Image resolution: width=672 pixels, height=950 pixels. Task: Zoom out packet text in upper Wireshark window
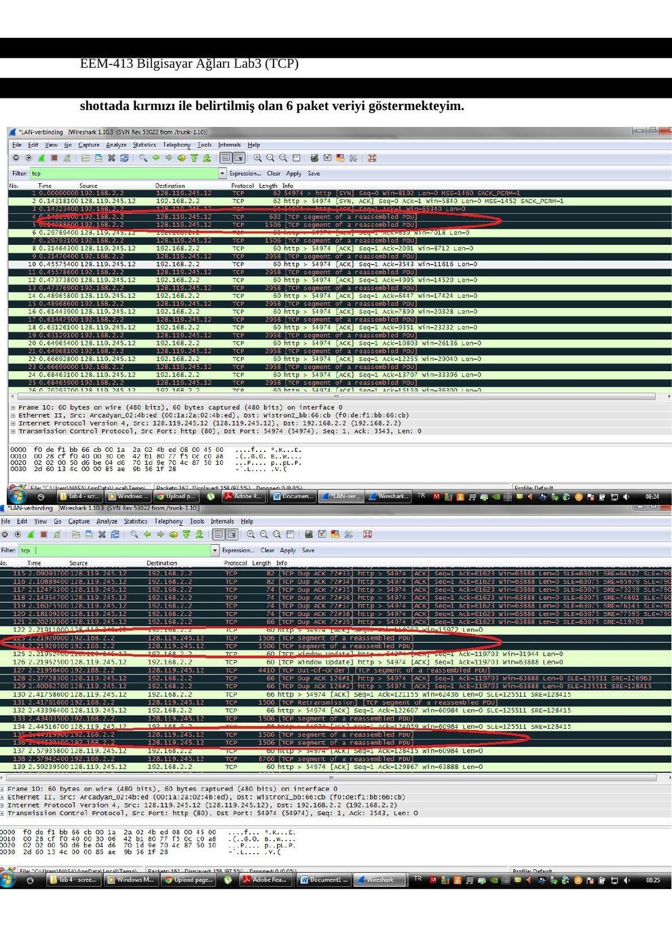(271, 158)
